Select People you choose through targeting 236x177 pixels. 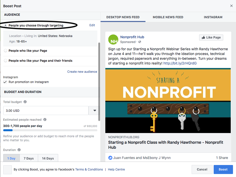pos(6,25)
